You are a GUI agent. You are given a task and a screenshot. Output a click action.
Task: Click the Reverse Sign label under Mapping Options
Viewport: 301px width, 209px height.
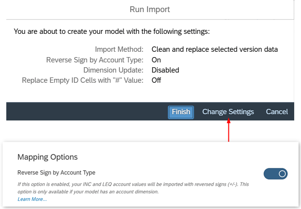tap(56, 172)
